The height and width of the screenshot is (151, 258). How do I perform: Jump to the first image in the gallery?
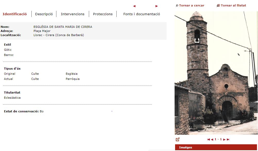(x=209, y=139)
